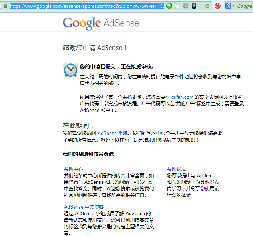Image resolution: width=253 pixels, height=236 pixels.
Task: Click the padlock security icon in address bar
Action: pos(5,6)
